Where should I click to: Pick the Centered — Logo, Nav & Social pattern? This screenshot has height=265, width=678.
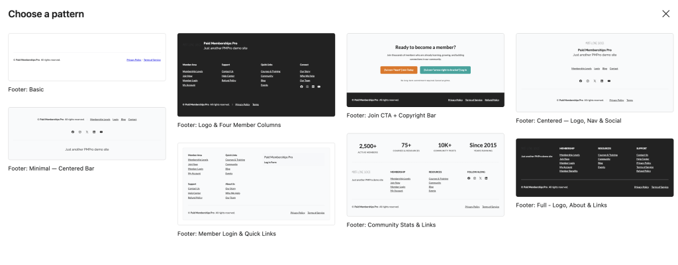[x=595, y=73]
